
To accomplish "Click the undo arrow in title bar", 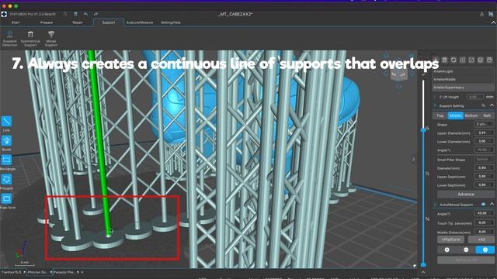I will [x=85, y=14].
